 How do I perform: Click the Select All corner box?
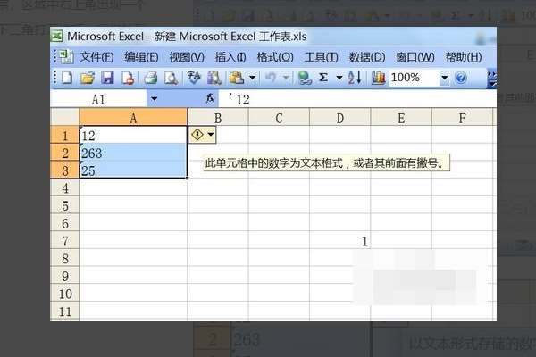64,117
